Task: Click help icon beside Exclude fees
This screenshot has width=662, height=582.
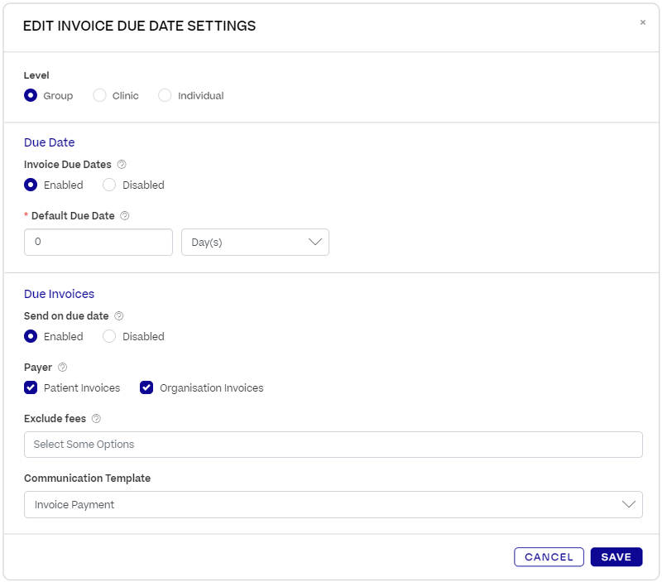Action: [96, 419]
